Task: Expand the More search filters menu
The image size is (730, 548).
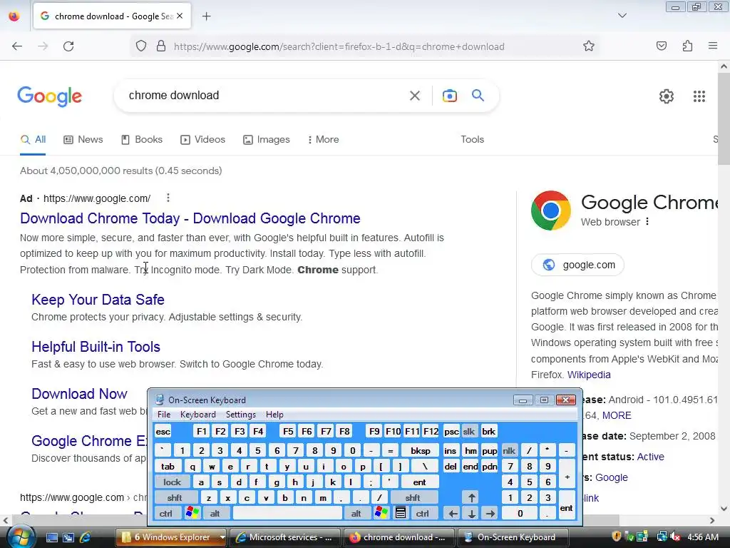Action: tap(323, 139)
